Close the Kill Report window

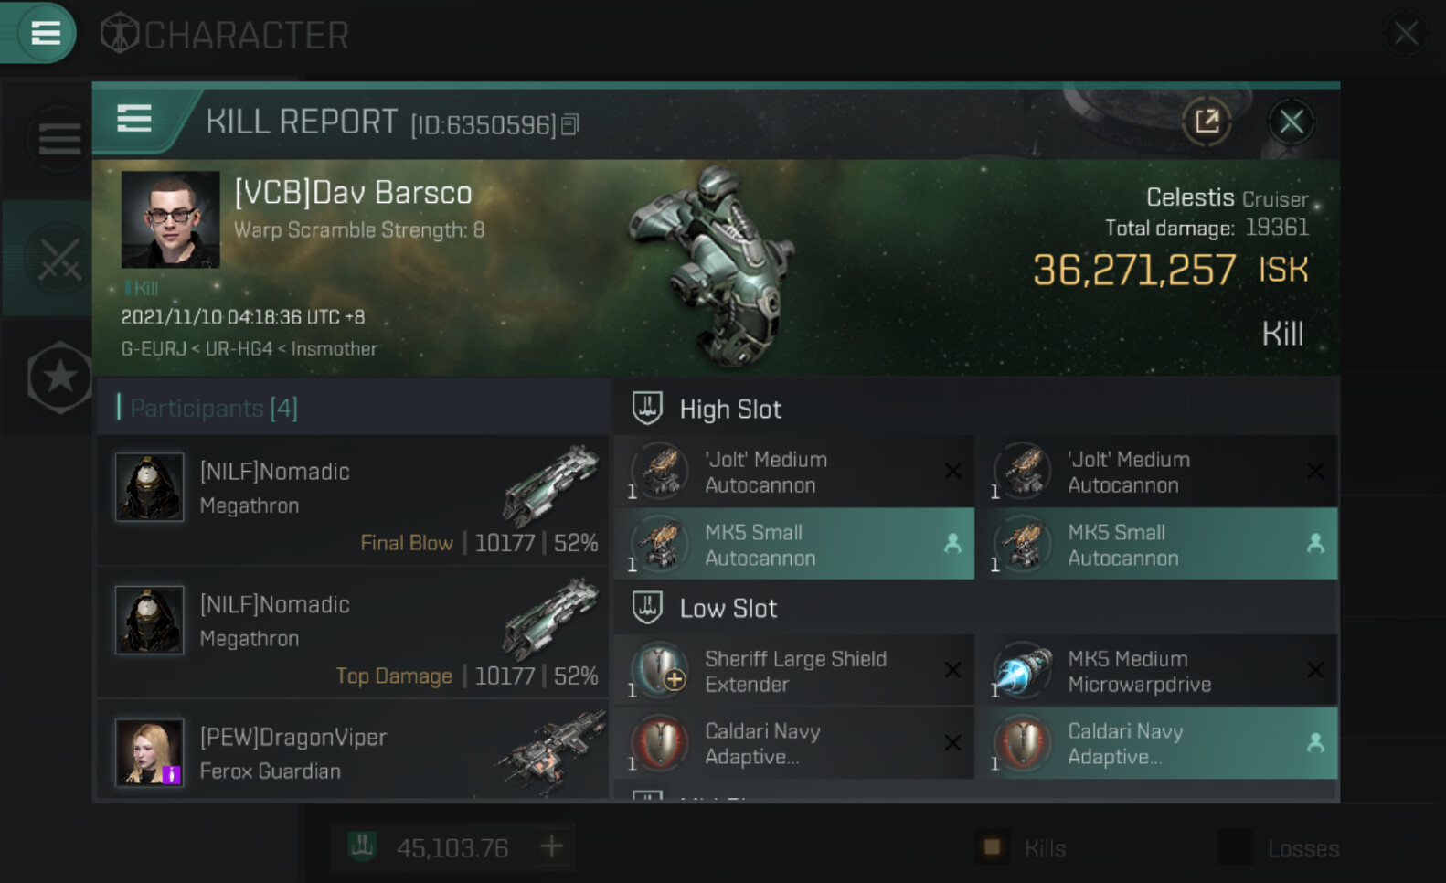(1291, 121)
